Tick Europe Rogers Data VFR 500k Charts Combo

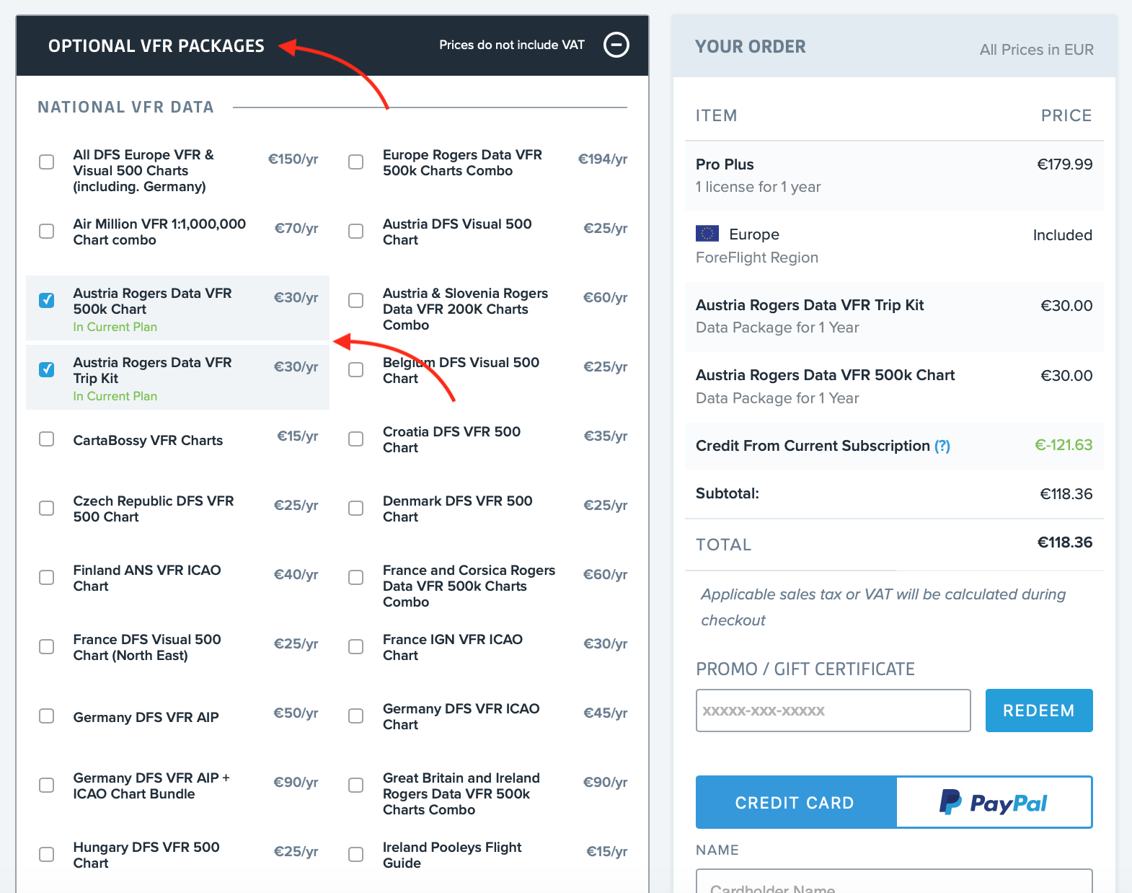coord(356,162)
